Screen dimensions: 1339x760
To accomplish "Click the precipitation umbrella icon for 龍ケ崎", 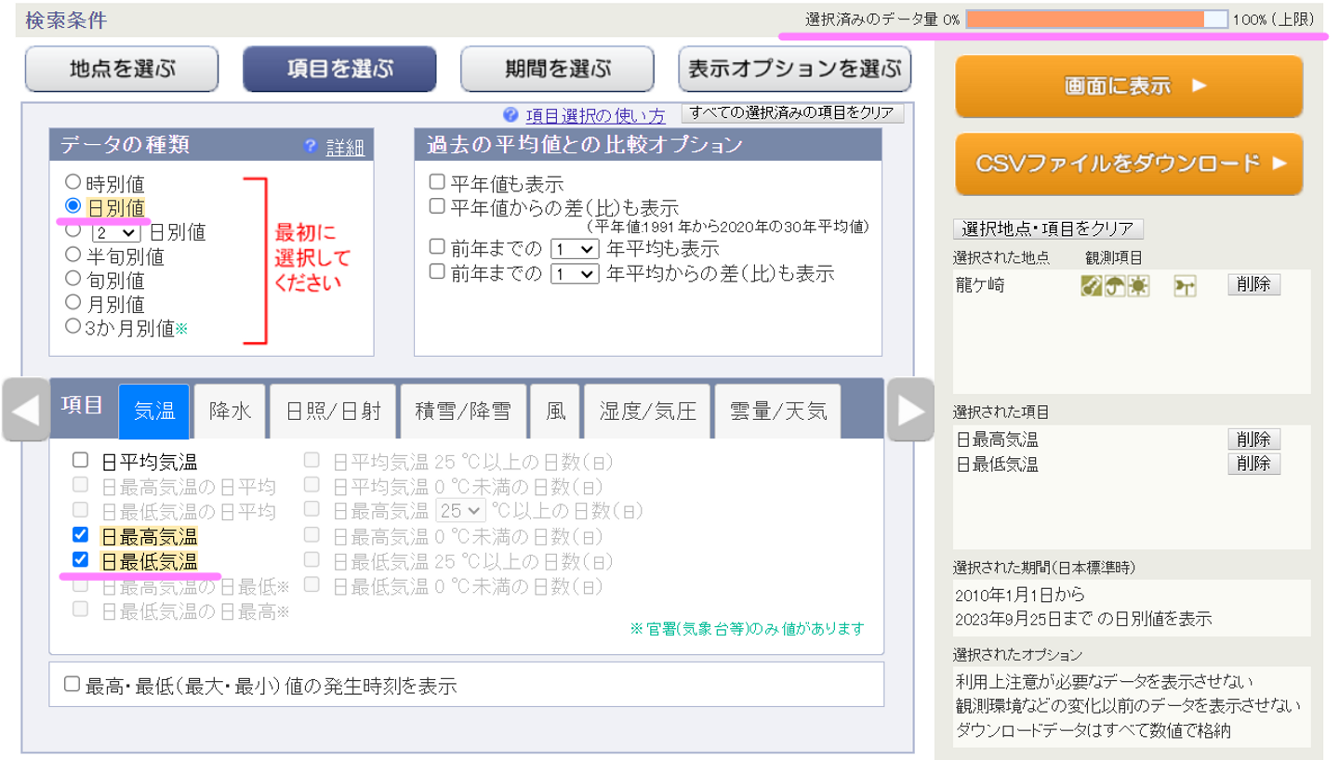I will coord(1114,287).
